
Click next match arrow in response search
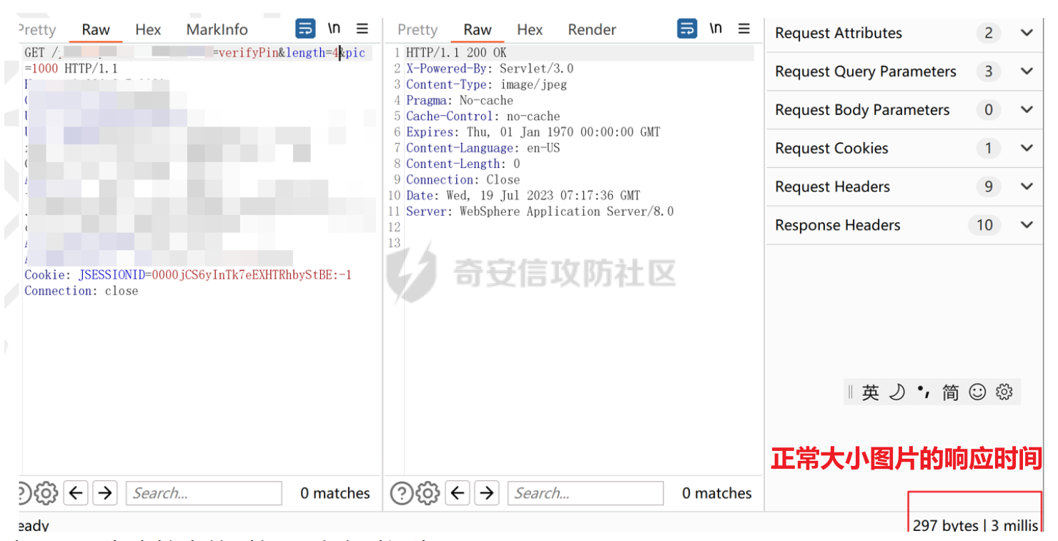click(487, 493)
